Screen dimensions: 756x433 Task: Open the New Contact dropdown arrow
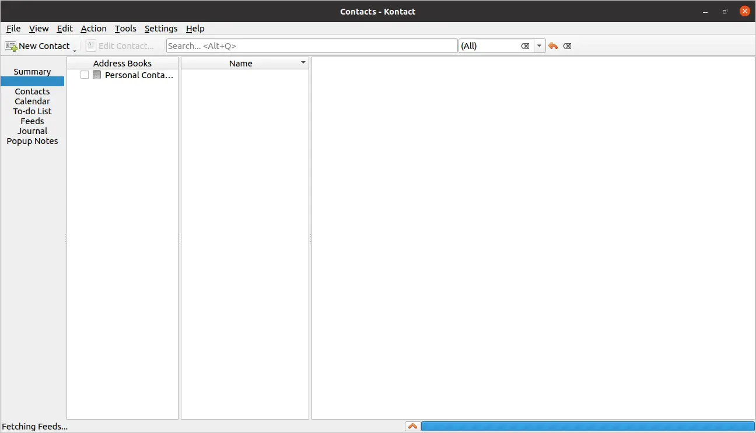[x=75, y=51]
